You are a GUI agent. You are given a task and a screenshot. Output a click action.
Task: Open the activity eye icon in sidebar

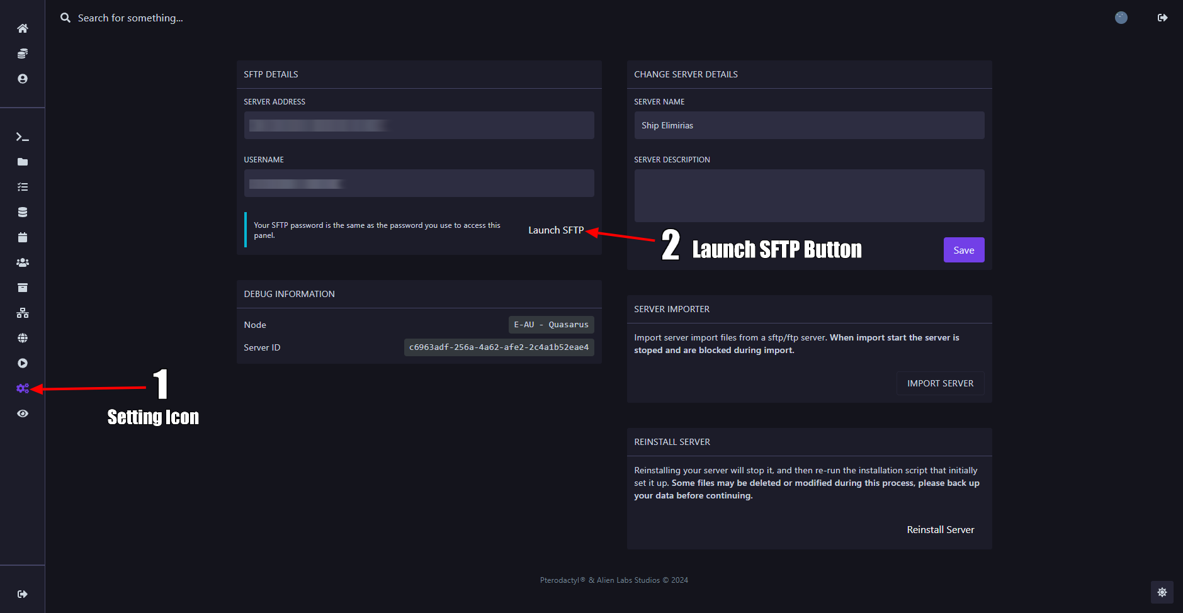click(x=23, y=413)
